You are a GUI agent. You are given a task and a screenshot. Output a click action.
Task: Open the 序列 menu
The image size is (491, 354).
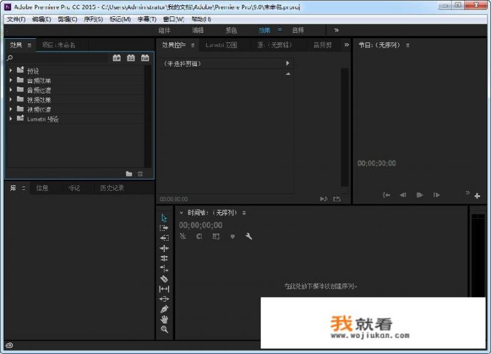tap(93, 19)
